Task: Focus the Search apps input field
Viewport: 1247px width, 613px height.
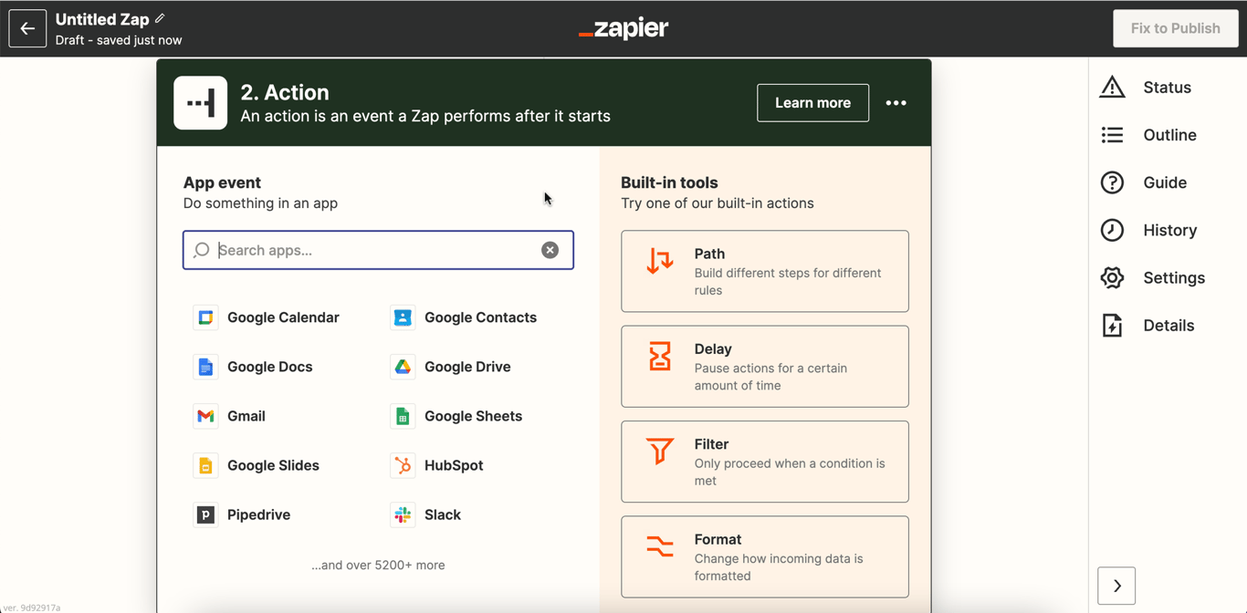Action: click(x=378, y=250)
